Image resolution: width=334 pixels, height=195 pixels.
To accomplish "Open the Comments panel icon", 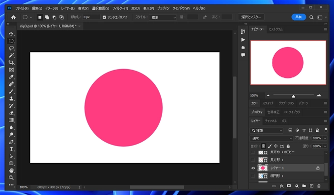I will pos(243,55).
